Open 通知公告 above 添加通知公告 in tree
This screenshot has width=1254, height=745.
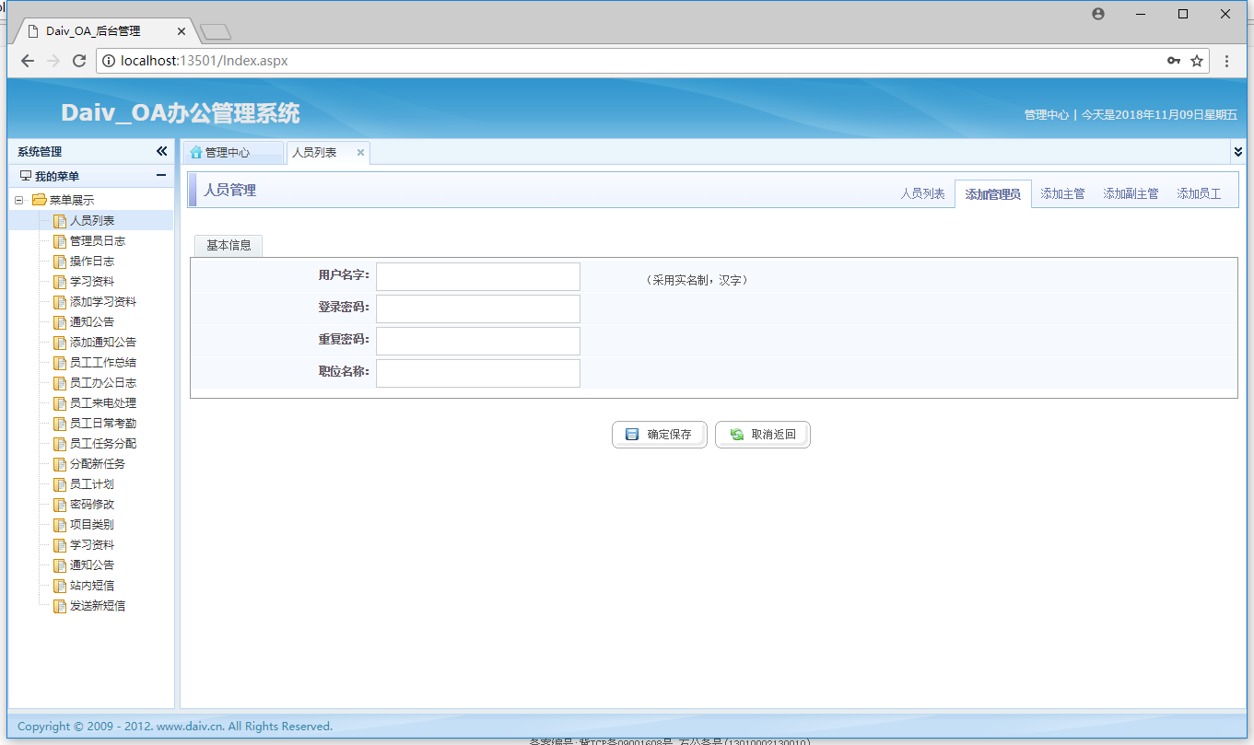coord(92,322)
